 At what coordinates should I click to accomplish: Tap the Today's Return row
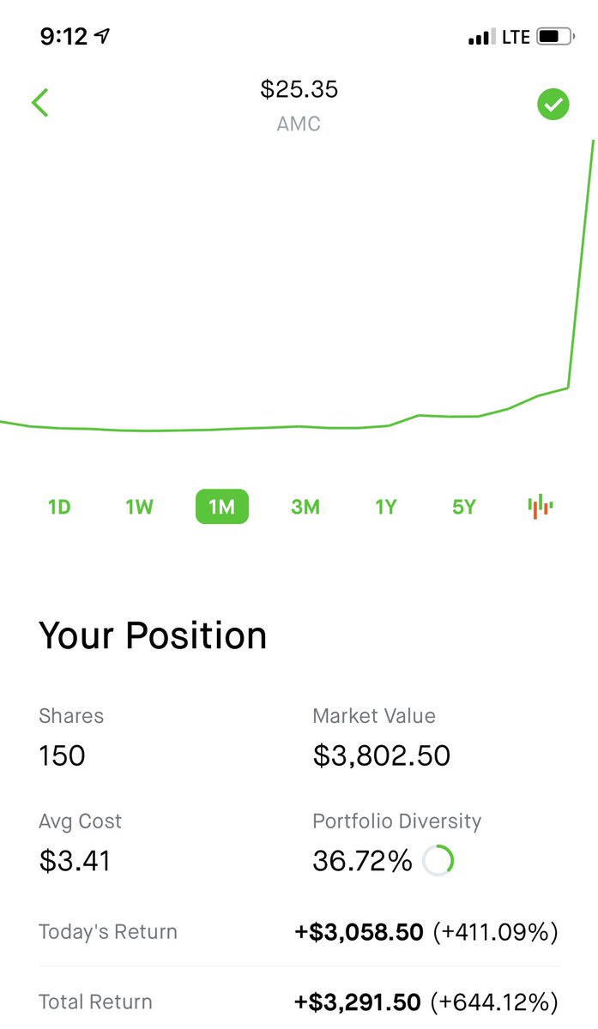[x=299, y=932]
